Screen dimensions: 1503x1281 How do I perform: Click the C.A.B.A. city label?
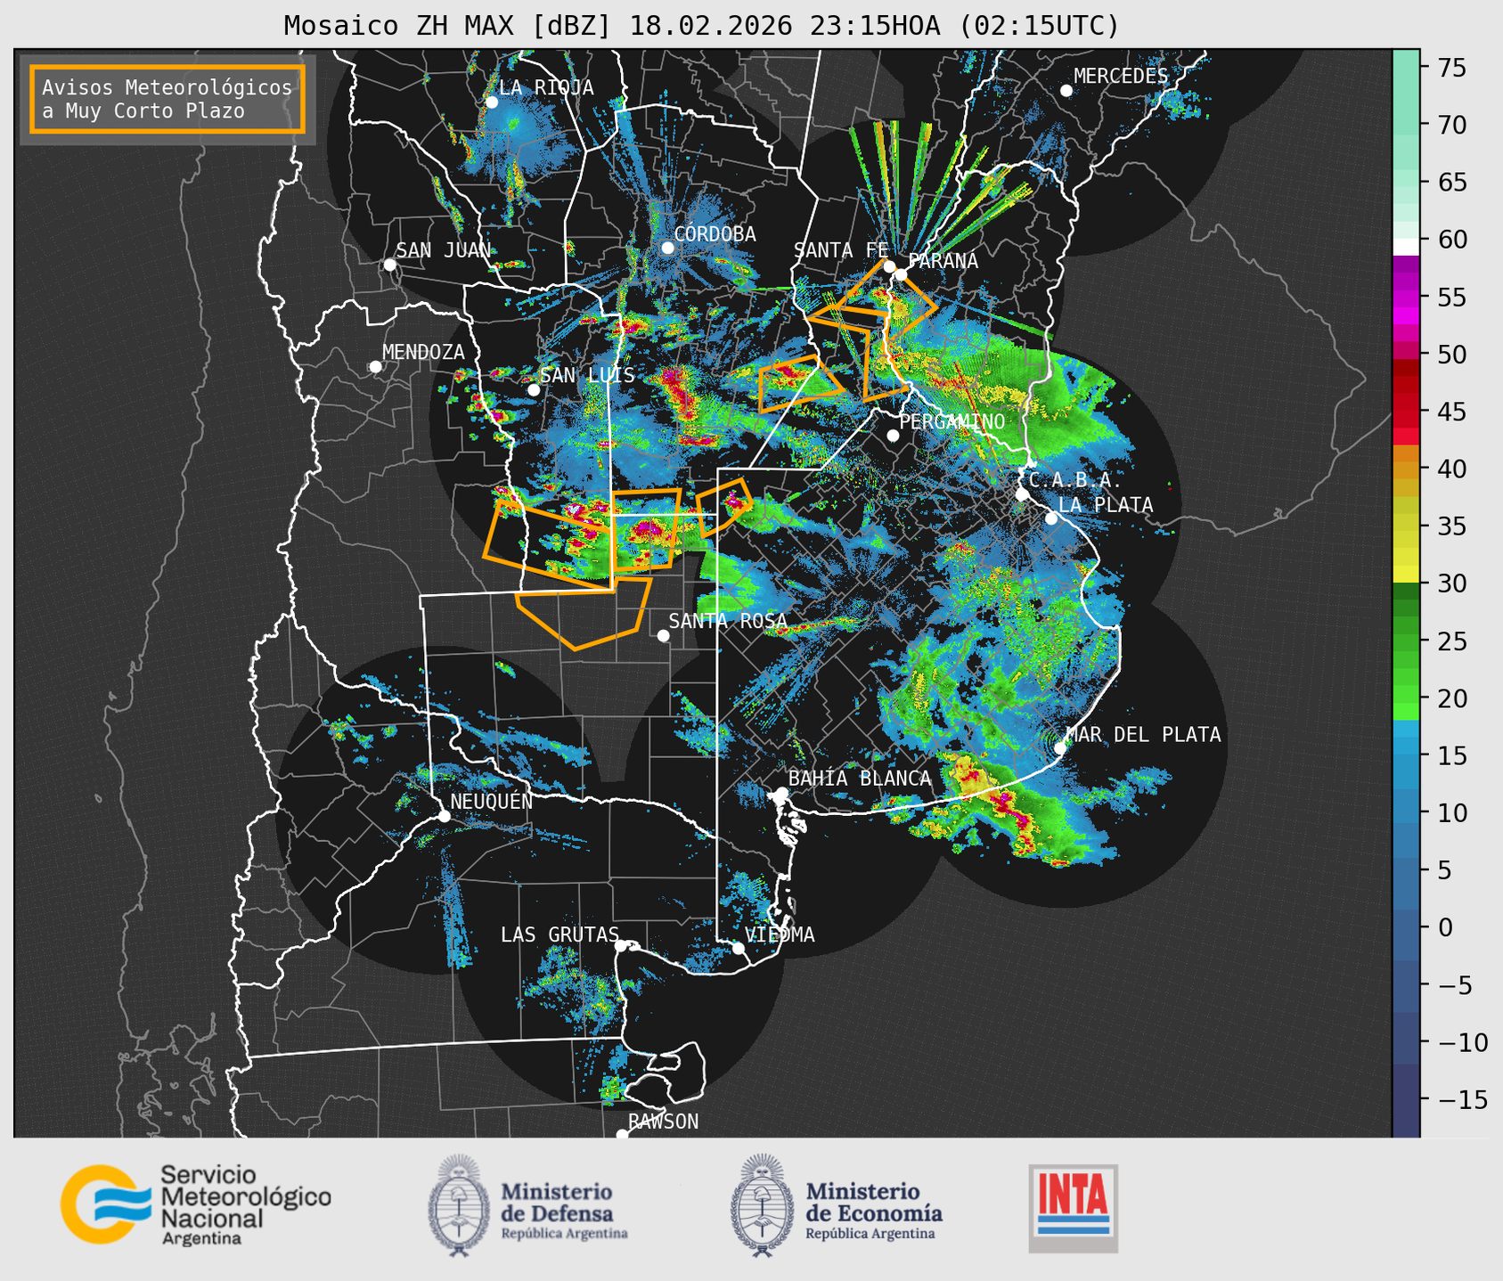click(1076, 480)
